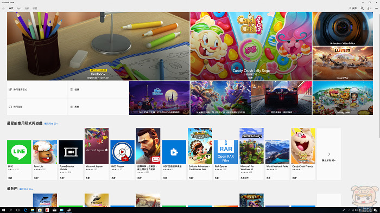The image size is (380, 213).
Task: Show all 99+ link beside the top apps and games heading
Action: (x=51, y=124)
